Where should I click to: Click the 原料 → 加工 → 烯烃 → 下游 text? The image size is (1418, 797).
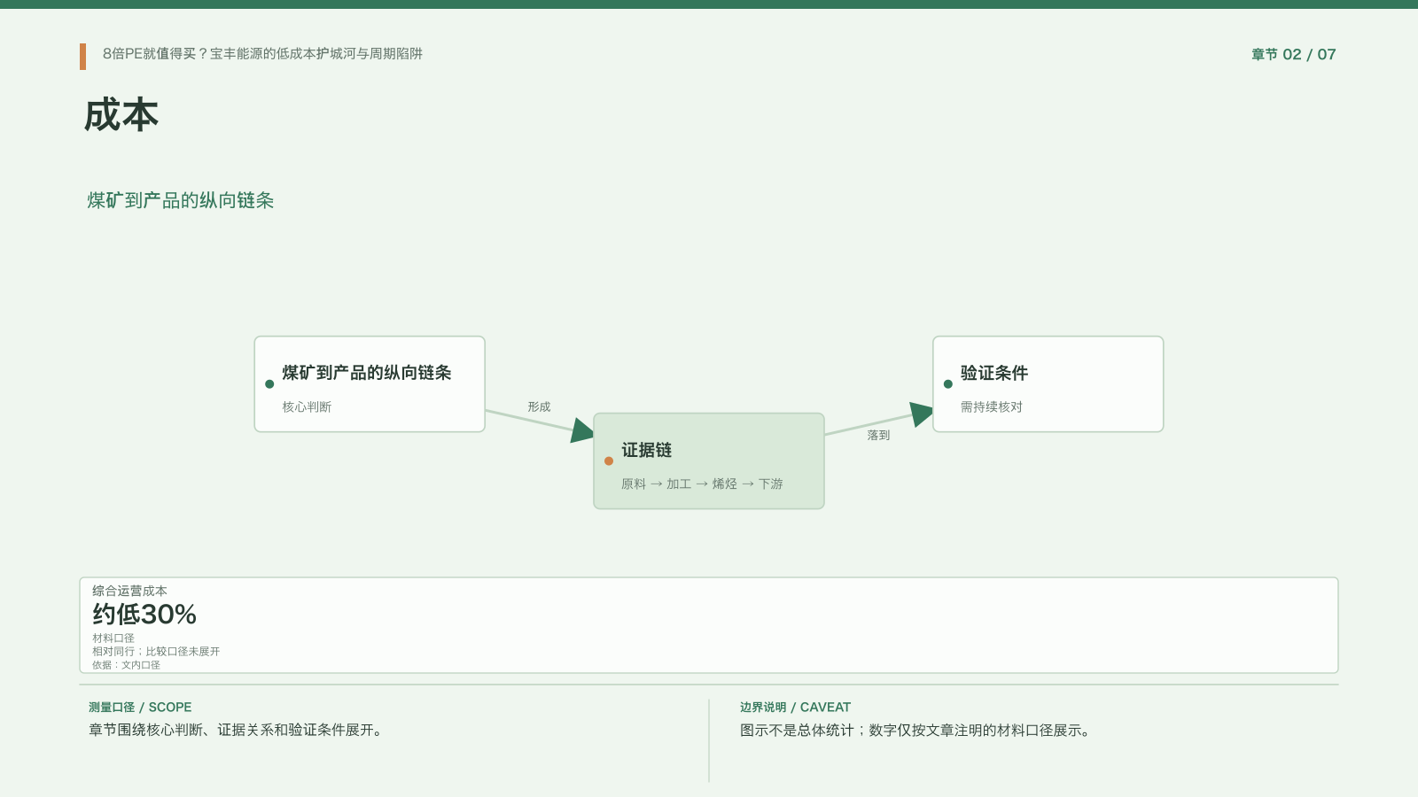[x=702, y=484]
